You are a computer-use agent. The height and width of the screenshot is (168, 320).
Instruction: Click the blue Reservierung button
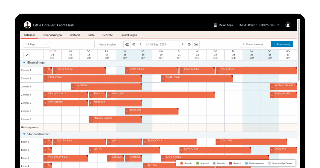coord(282,44)
